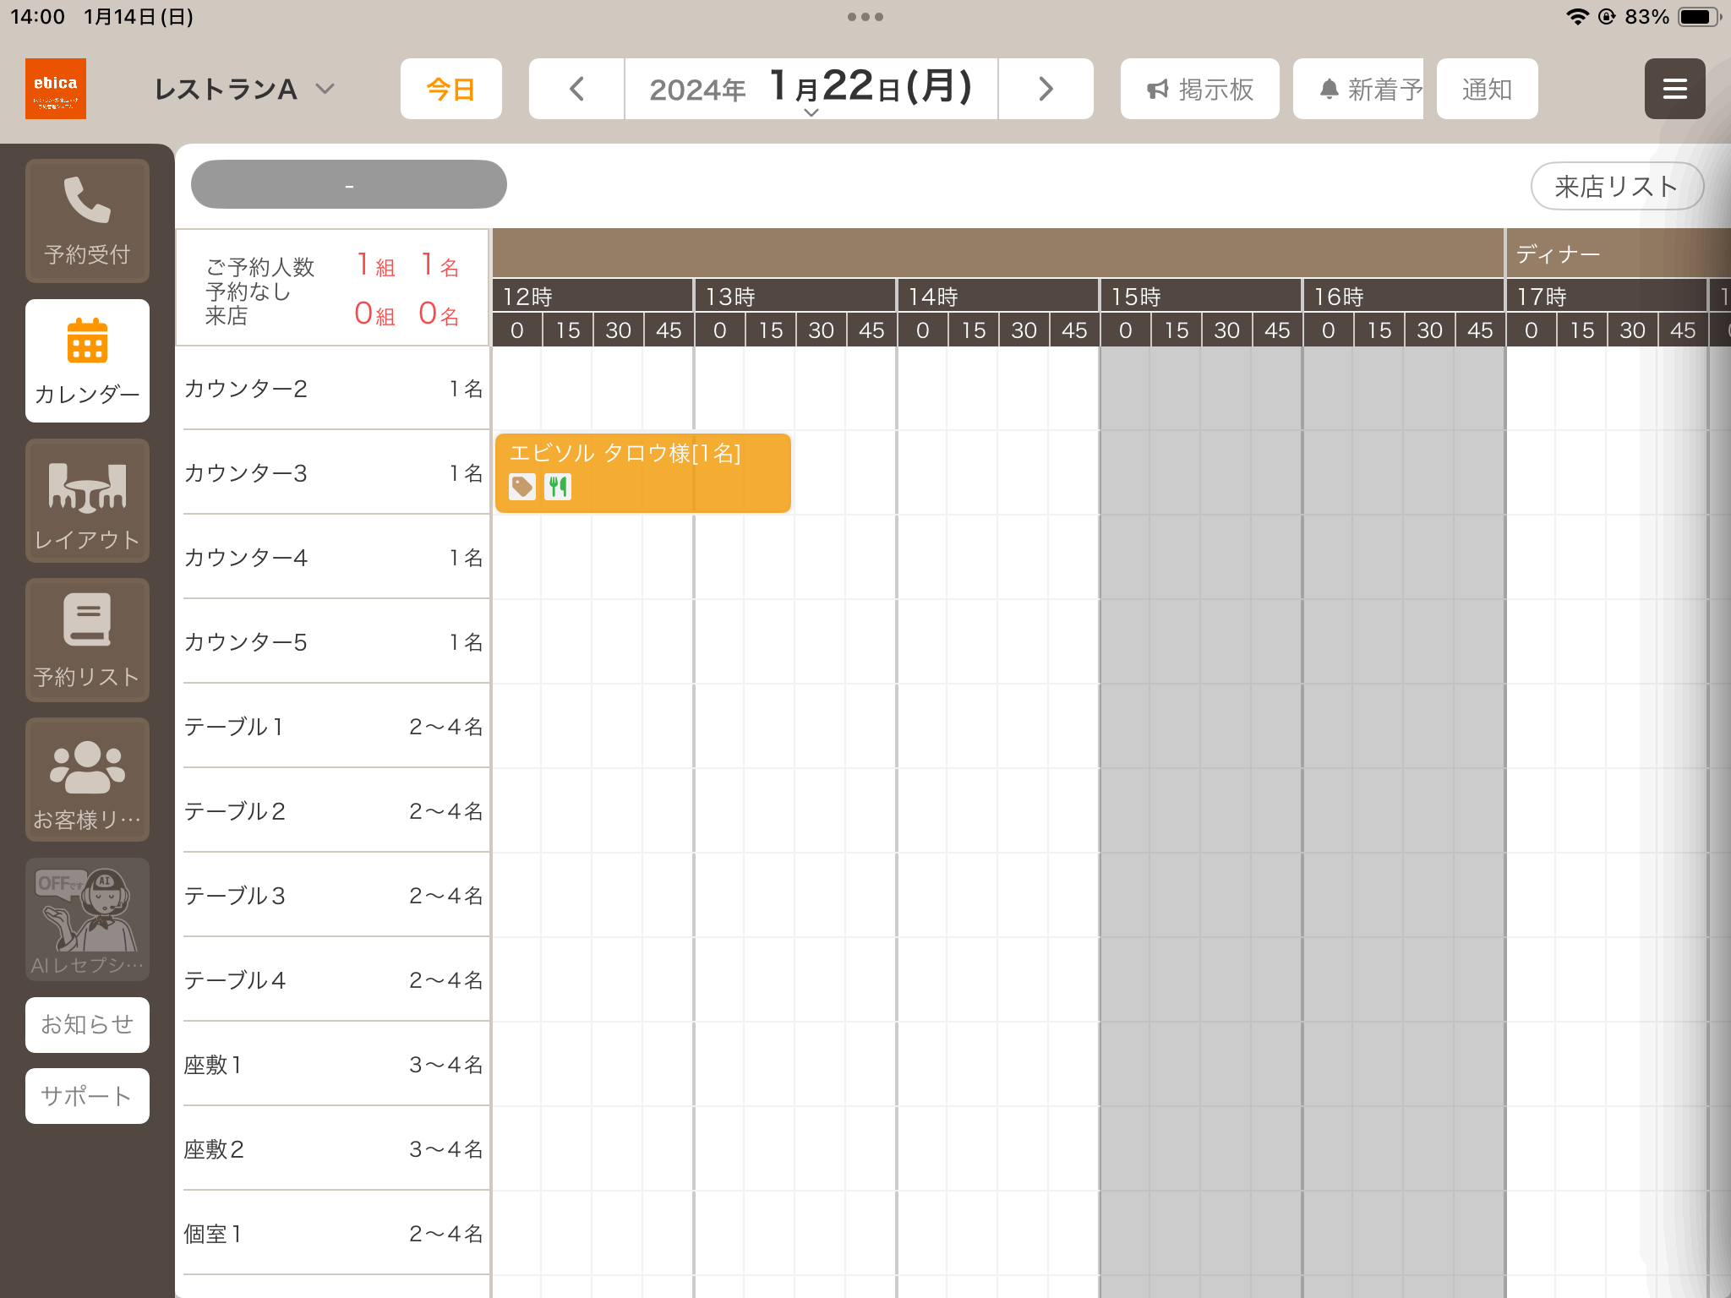The width and height of the screenshot is (1731, 1298).
Task: Select the テーブル3 row
Action: click(333, 896)
